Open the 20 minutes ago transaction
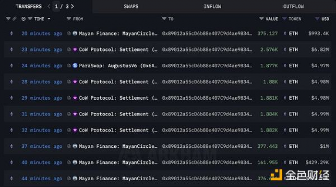Viewport: 336px width, 187px height. pos(42,34)
